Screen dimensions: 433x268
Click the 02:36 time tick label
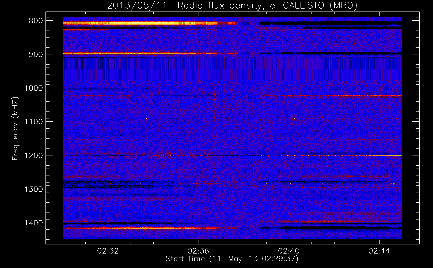coord(199,251)
